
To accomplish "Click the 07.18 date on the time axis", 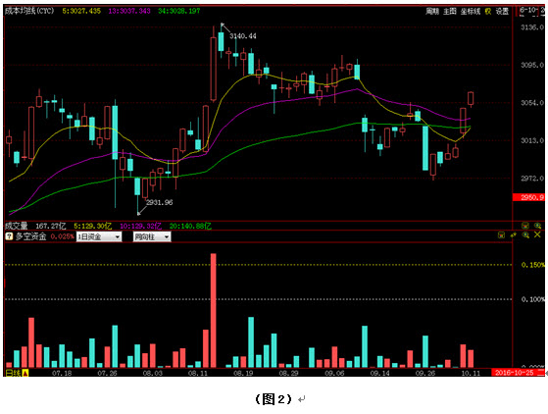I will pyautogui.click(x=62, y=373).
